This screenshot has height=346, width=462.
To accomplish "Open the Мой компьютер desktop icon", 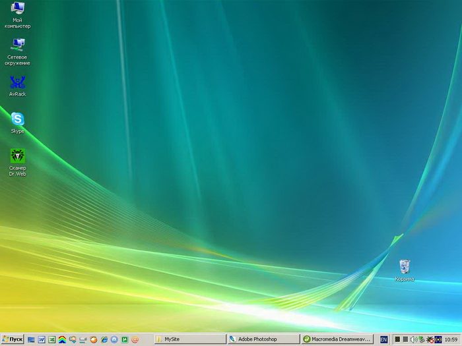I will click(17, 9).
